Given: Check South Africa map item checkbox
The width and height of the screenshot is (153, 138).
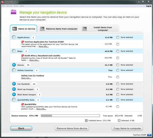Looking at the screenshot, I should click(118, 58).
